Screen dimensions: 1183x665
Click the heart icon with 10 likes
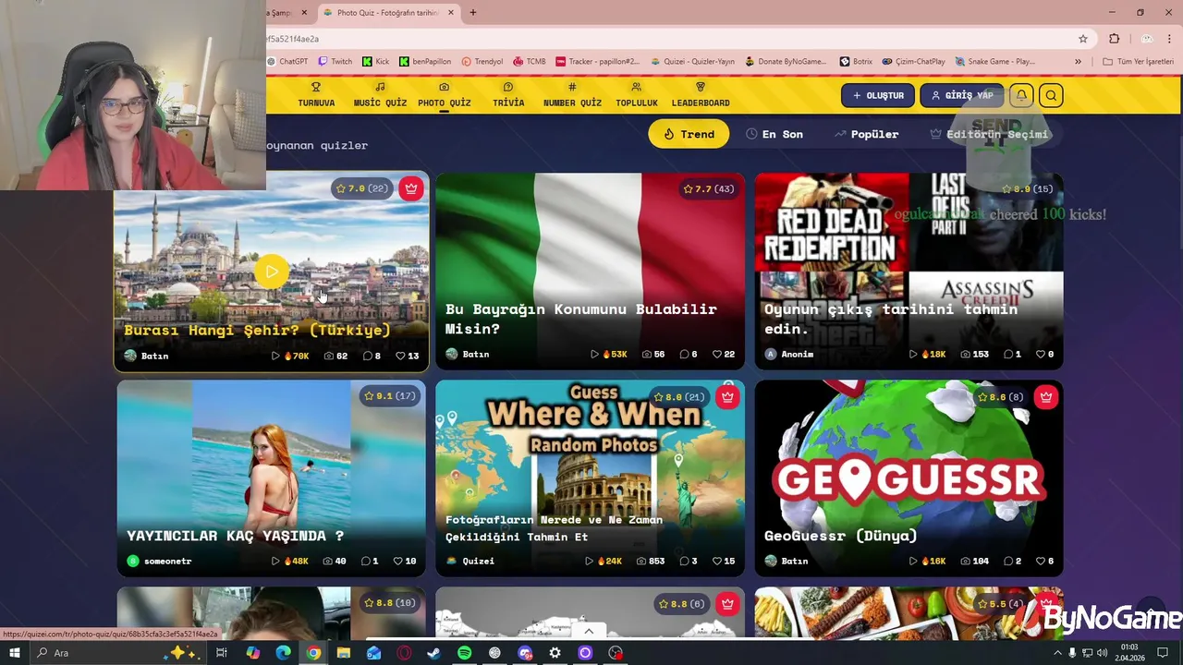[398, 561]
